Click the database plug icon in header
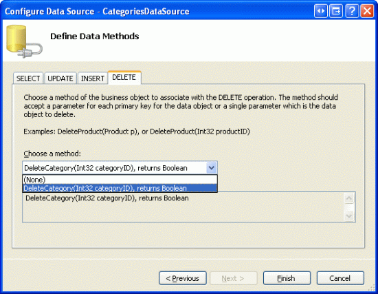Viewport: 378px width, 294px height. point(24,41)
